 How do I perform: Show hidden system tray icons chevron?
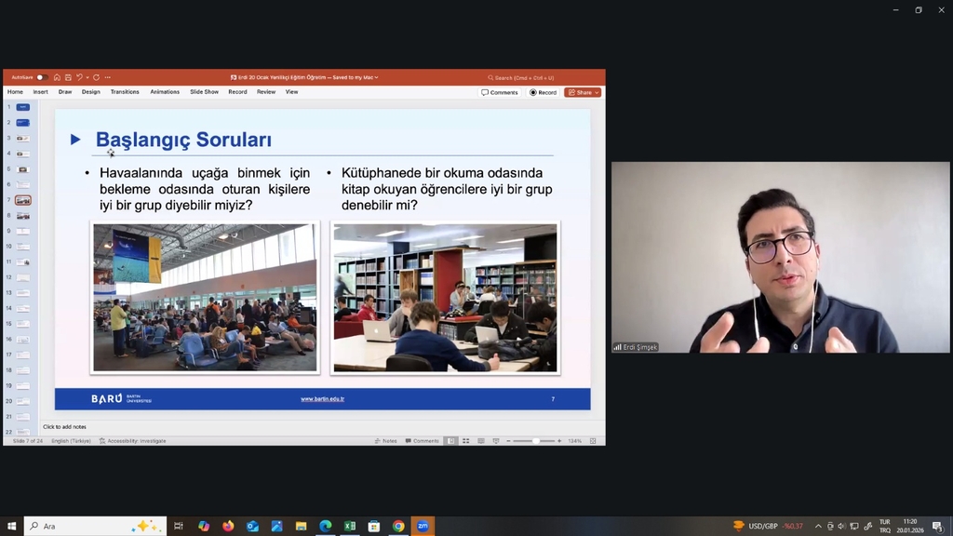[x=818, y=526]
